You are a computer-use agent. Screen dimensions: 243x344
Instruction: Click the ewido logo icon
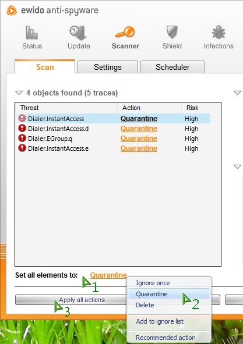(12, 10)
